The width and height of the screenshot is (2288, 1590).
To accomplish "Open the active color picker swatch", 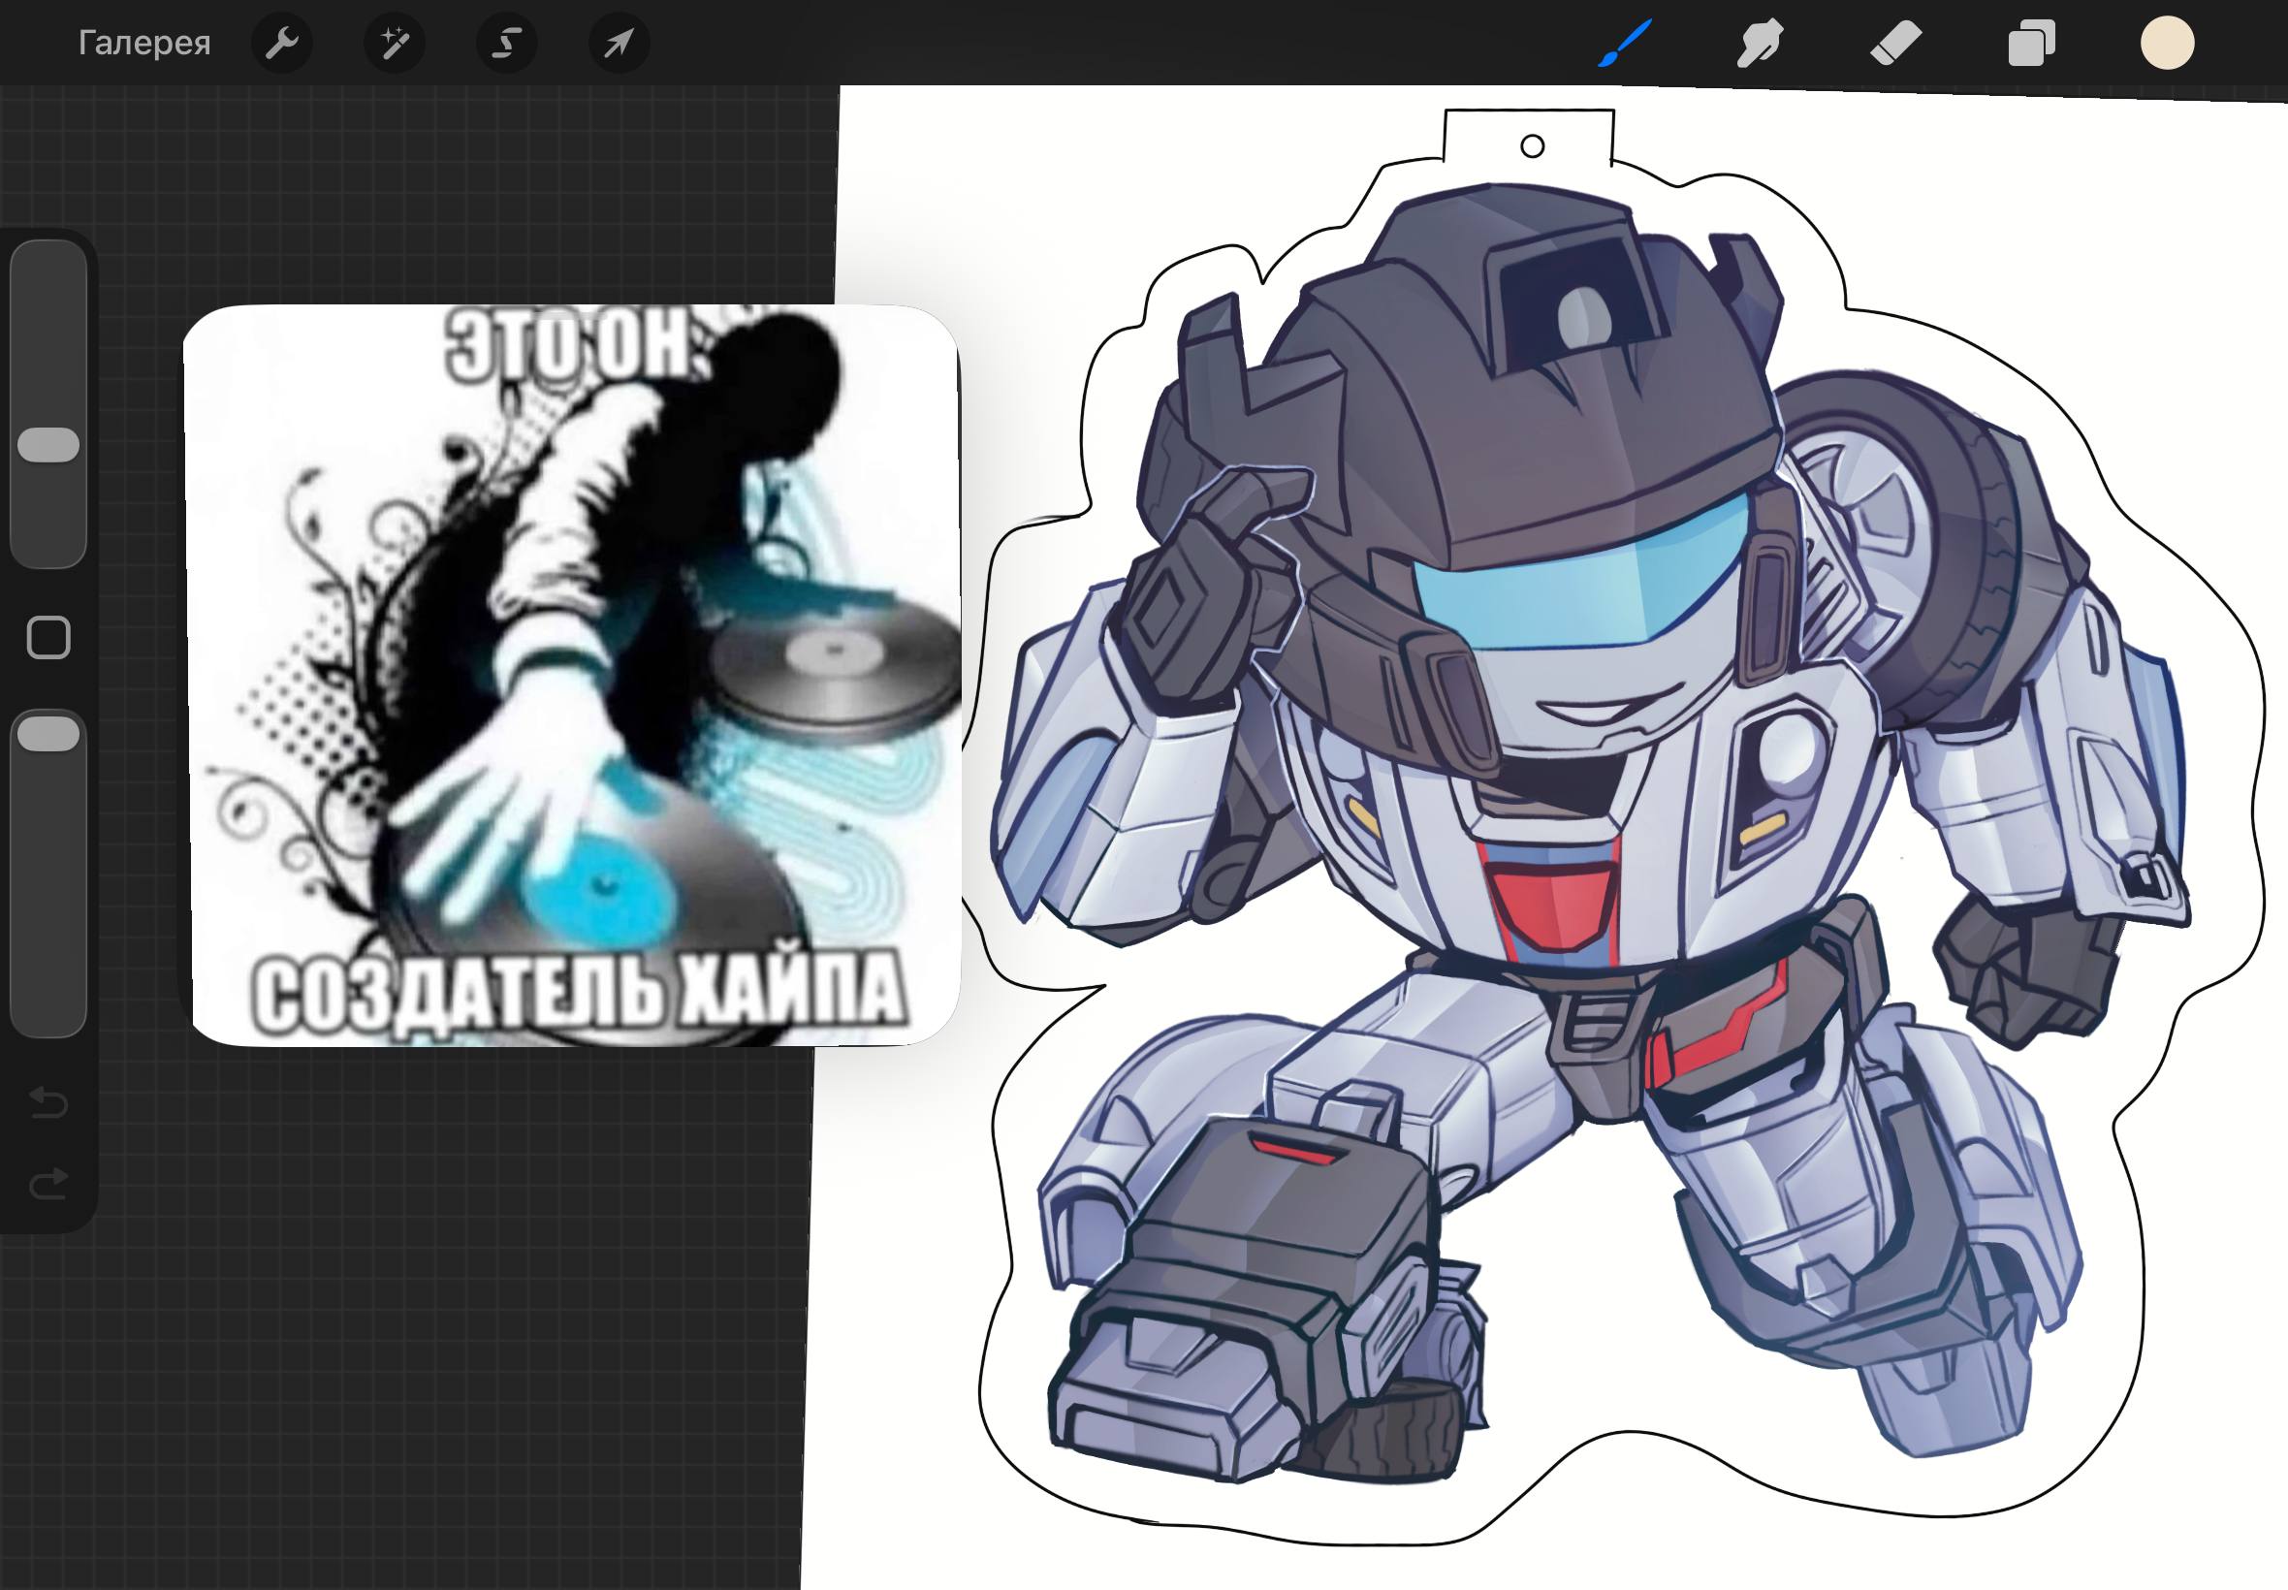I will [x=2168, y=43].
